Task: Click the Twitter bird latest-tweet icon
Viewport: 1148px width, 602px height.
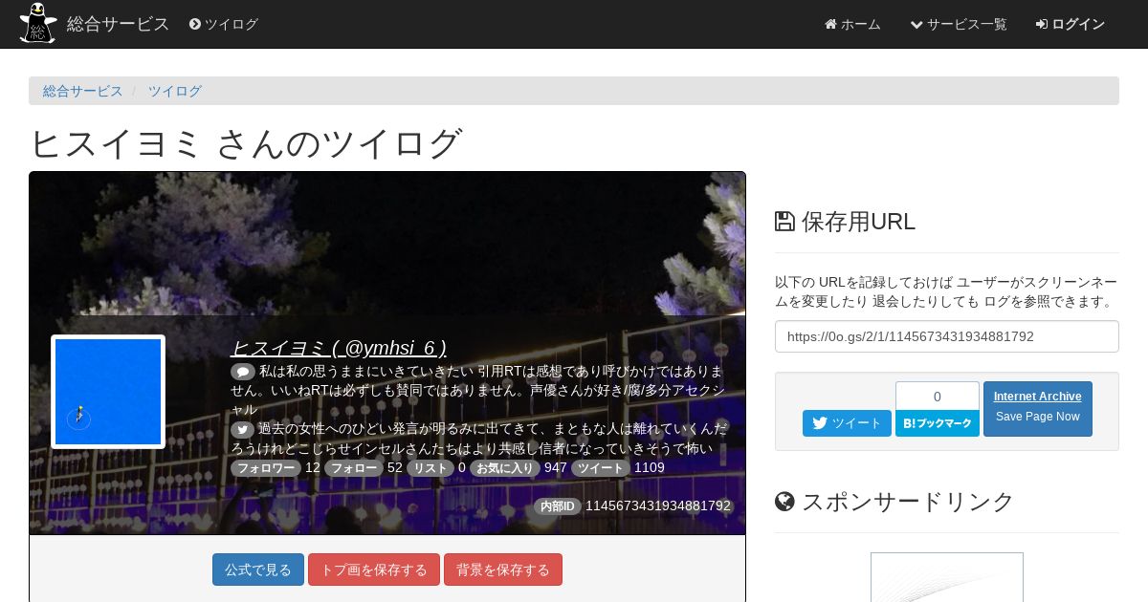Action: point(242,429)
